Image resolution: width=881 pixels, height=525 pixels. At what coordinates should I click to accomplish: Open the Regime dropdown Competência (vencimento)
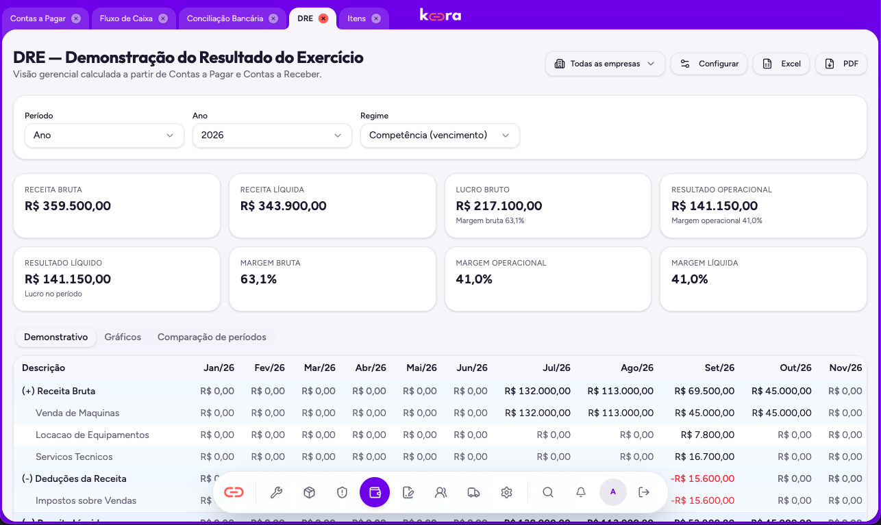pyautogui.click(x=440, y=136)
